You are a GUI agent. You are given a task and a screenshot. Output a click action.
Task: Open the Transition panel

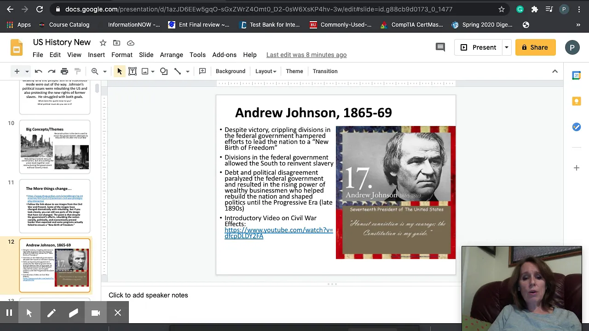(325, 71)
